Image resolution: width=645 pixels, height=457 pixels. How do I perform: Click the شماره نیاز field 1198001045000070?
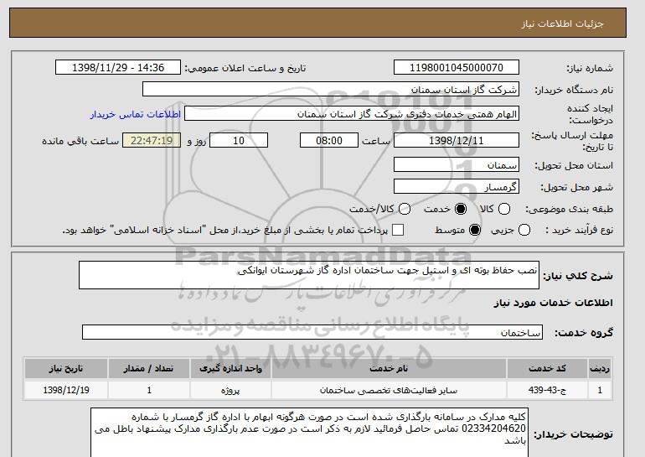(x=457, y=68)
